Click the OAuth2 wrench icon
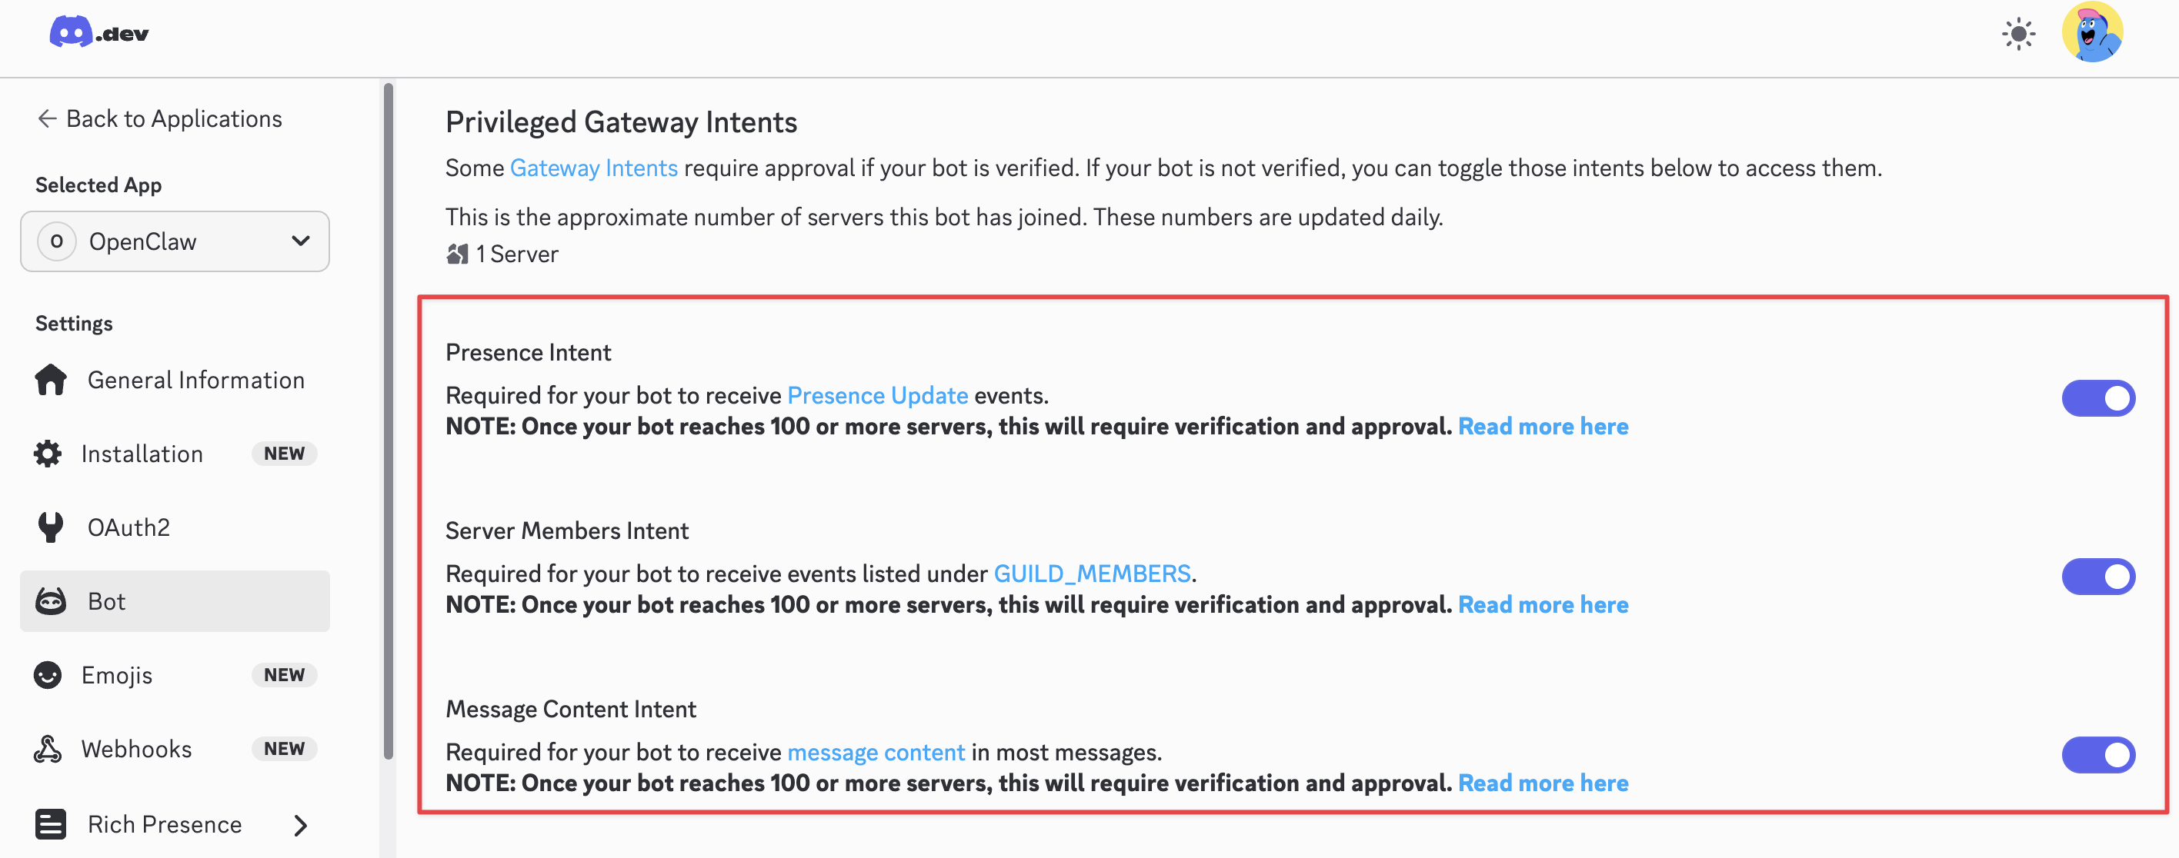The height and width of the screenshot is (858, 2179). click(x=51, y=527)
